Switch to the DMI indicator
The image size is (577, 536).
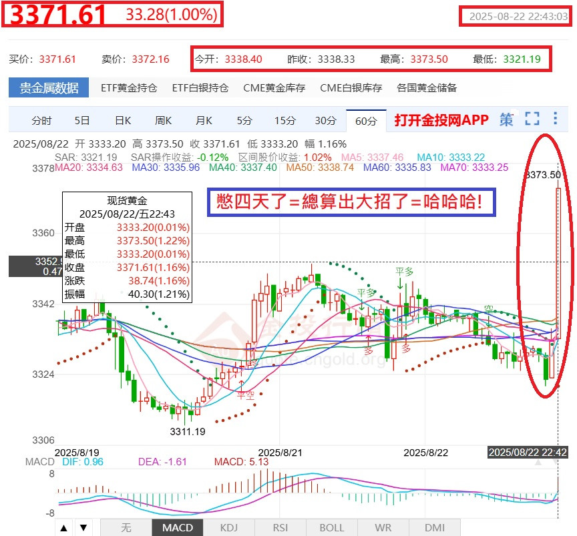coord(435,527)
